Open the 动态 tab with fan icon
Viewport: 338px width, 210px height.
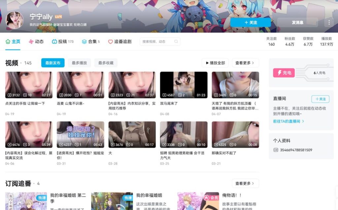click(36, 42)
